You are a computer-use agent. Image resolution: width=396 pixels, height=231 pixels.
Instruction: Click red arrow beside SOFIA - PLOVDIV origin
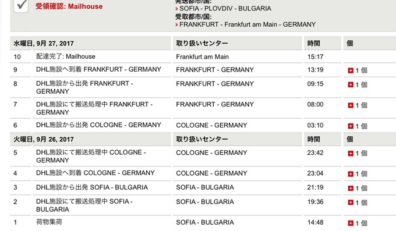click(x=176, y=9)
